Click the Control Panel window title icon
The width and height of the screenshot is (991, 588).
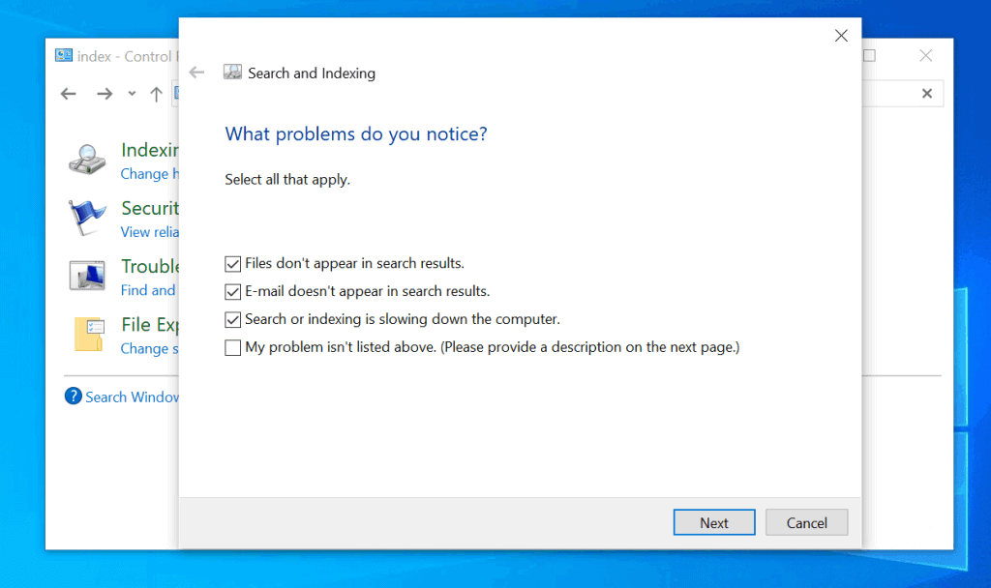pyautogui.click(x=63, y=55)
